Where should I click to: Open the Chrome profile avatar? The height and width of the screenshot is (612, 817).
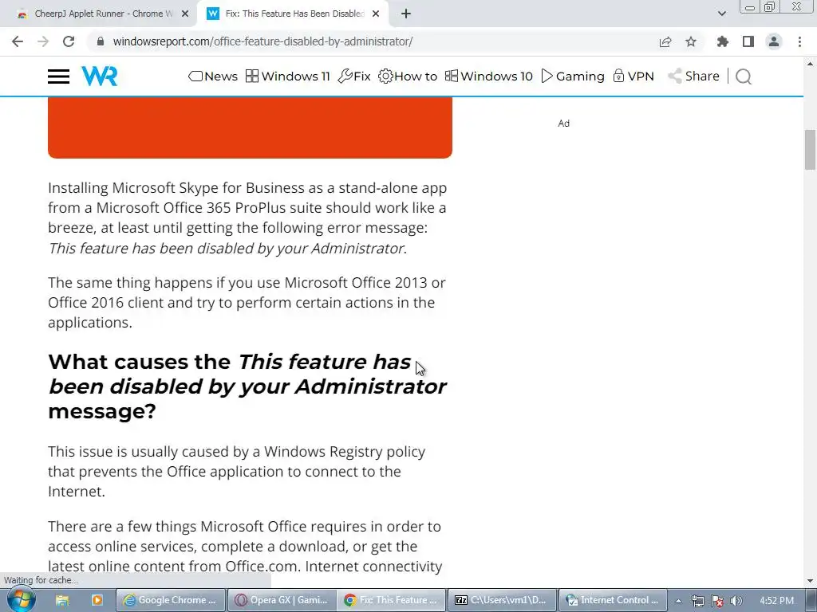click(774, 41)
